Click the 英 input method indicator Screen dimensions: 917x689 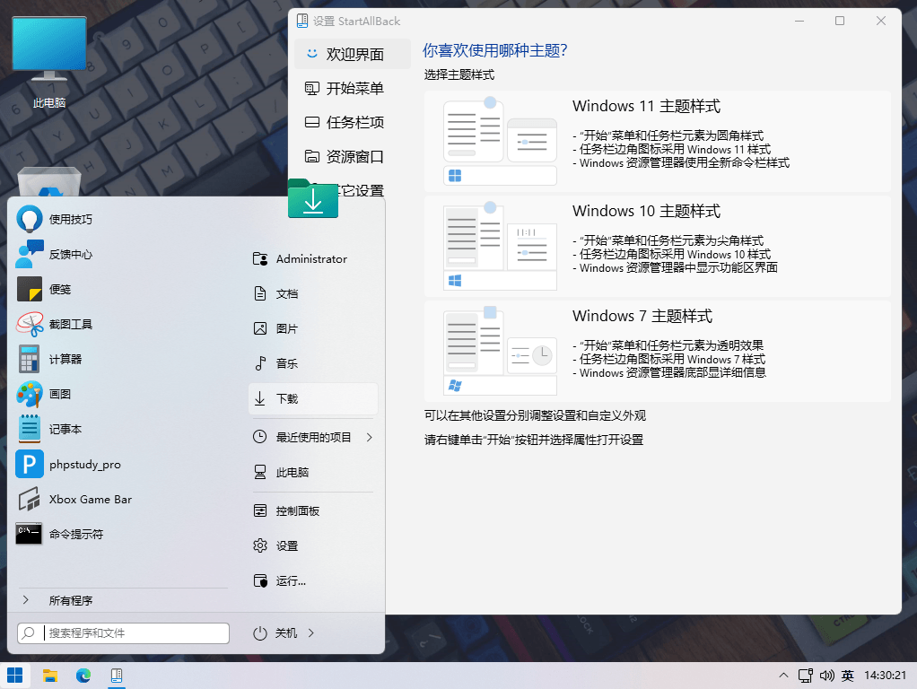tap(847, 676)
